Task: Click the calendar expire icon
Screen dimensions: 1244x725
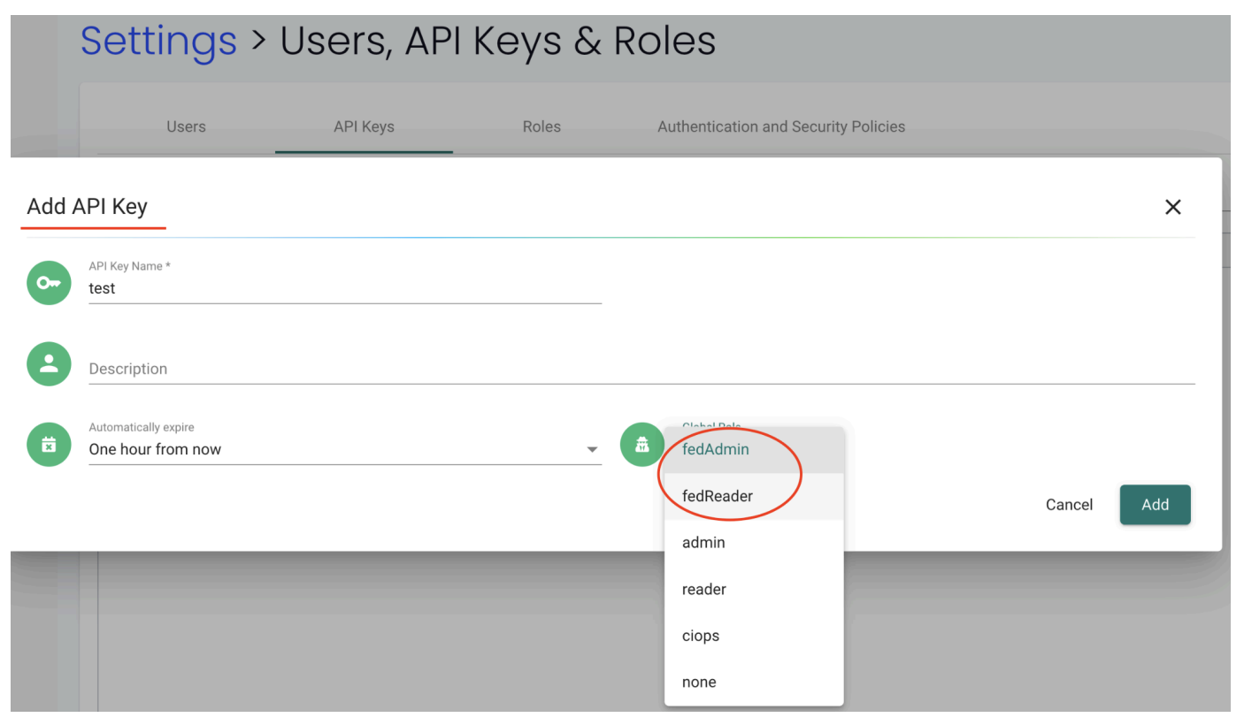Action: coord(49,445)
